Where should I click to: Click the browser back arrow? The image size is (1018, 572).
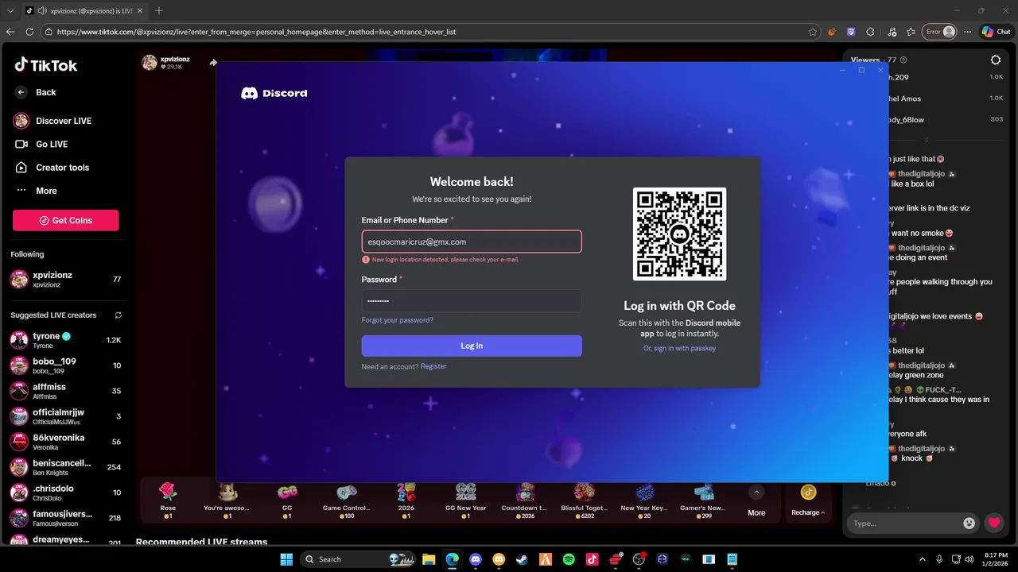coord(10,32)
